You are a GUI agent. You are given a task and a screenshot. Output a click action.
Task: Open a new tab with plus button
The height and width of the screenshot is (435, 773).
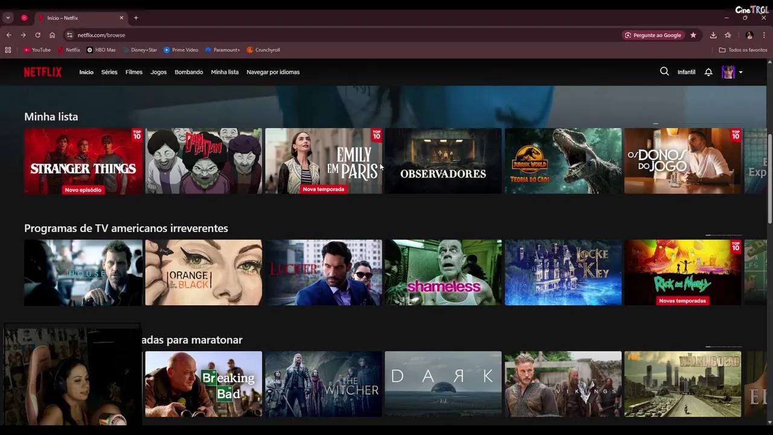pos(136,18)
